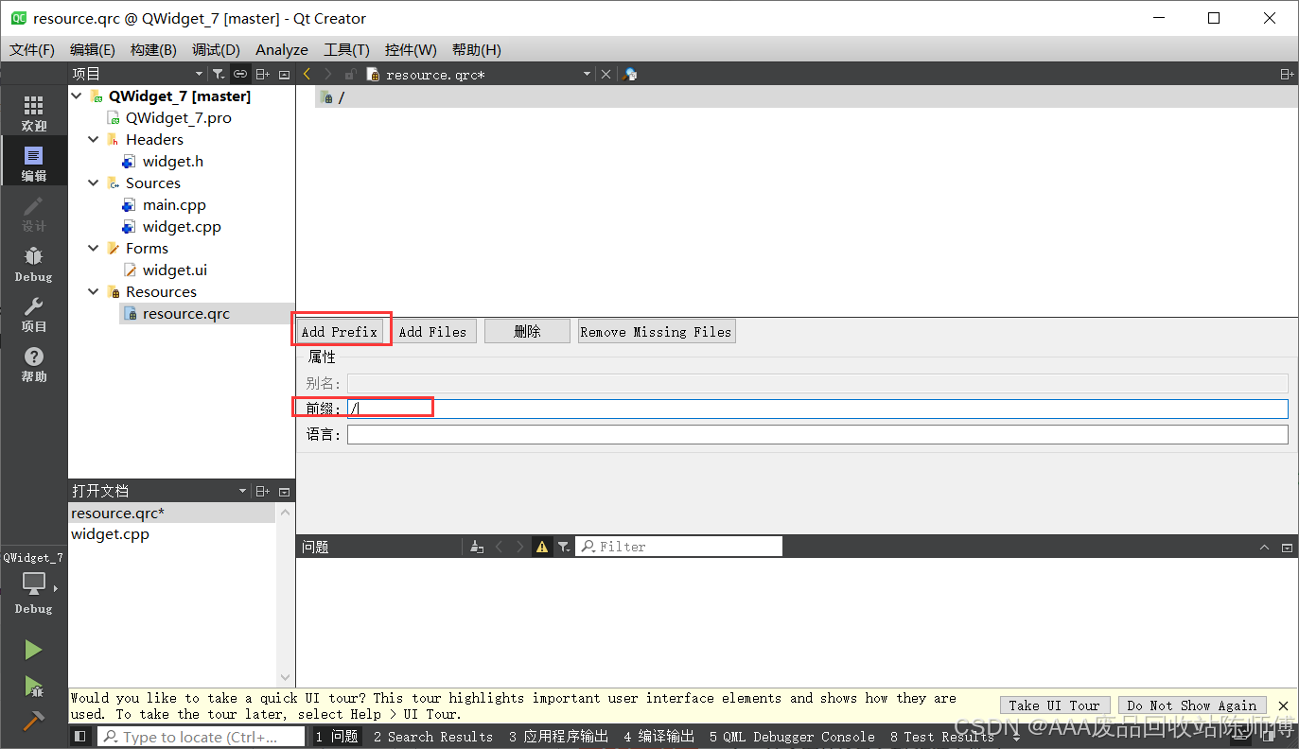Collapse the Resources folder
The height and width of the screenshot is (749, 1299).
pos(94,292)
